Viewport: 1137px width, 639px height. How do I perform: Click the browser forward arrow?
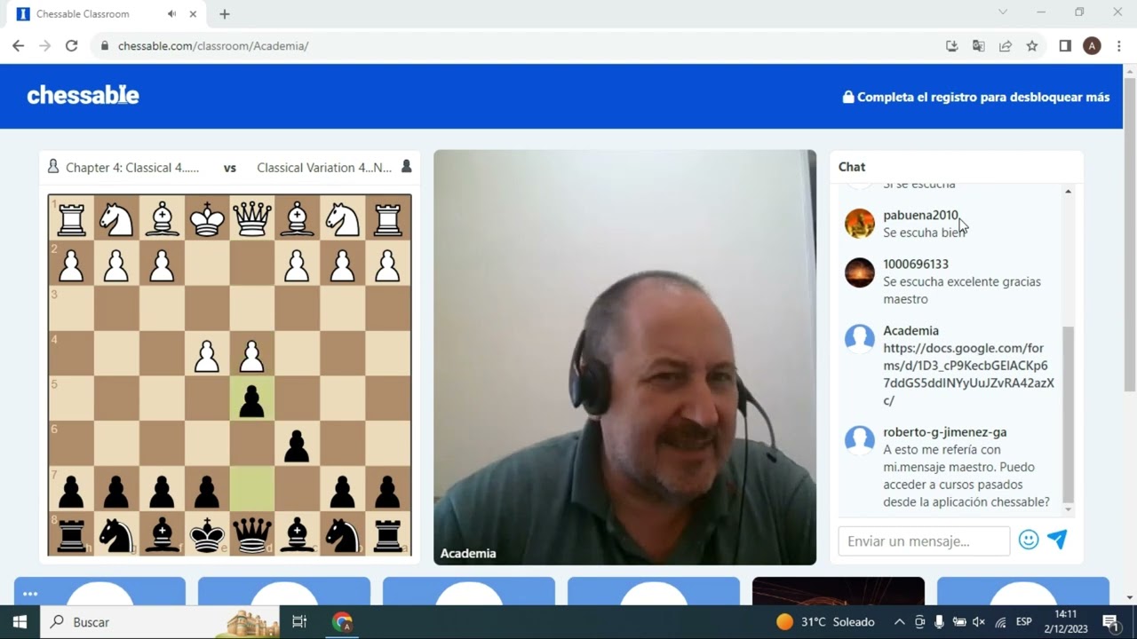pyautogui.click(x=44, y=46)
